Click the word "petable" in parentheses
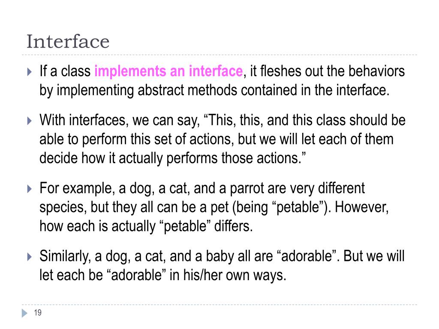The image size is (439, 329). click(x=298, y=208)
